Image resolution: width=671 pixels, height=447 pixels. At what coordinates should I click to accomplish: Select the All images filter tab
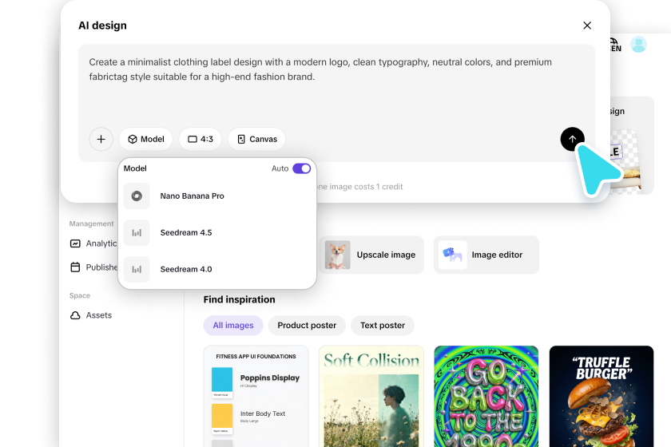(233, 325)
